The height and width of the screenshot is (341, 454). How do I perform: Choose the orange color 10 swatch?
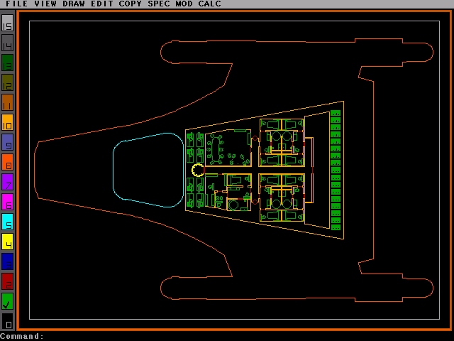tap(7, 122)
